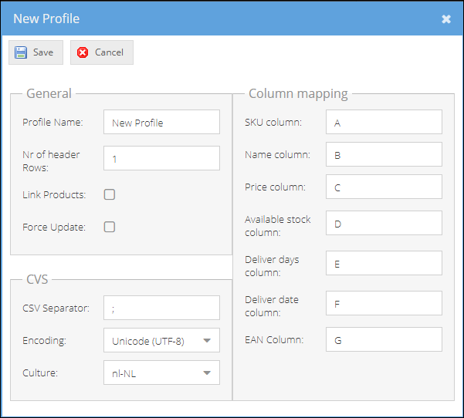The width and height of the screenshot is (464, 418).
Task: Click the Price column input
Action: tap(384, 187)
